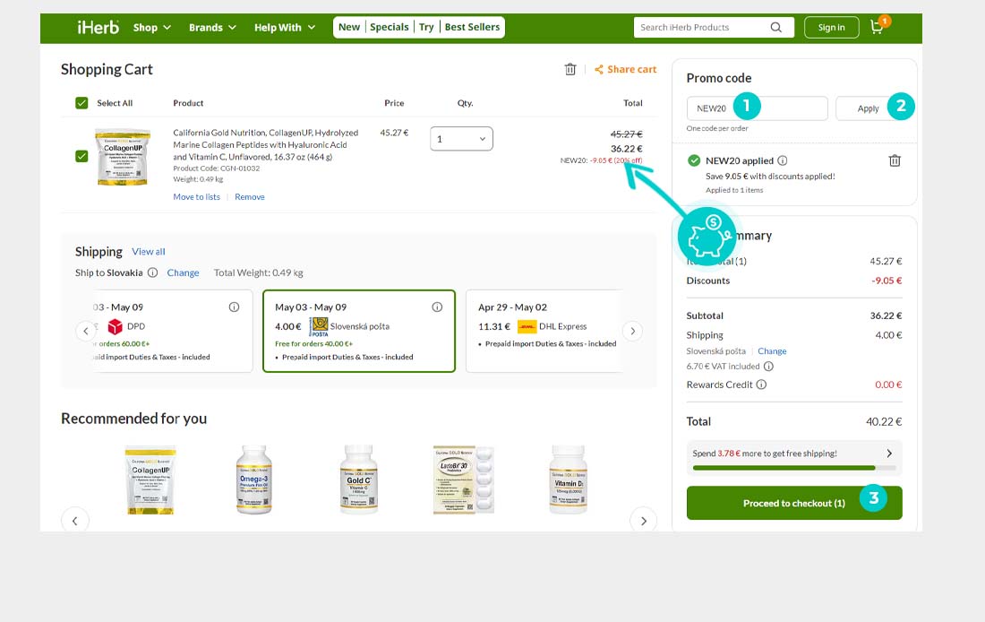This screenshot has height=622, width=985.
Task: Expand the Help With menu
Action: pyautogui.click(x=285, y=28)
